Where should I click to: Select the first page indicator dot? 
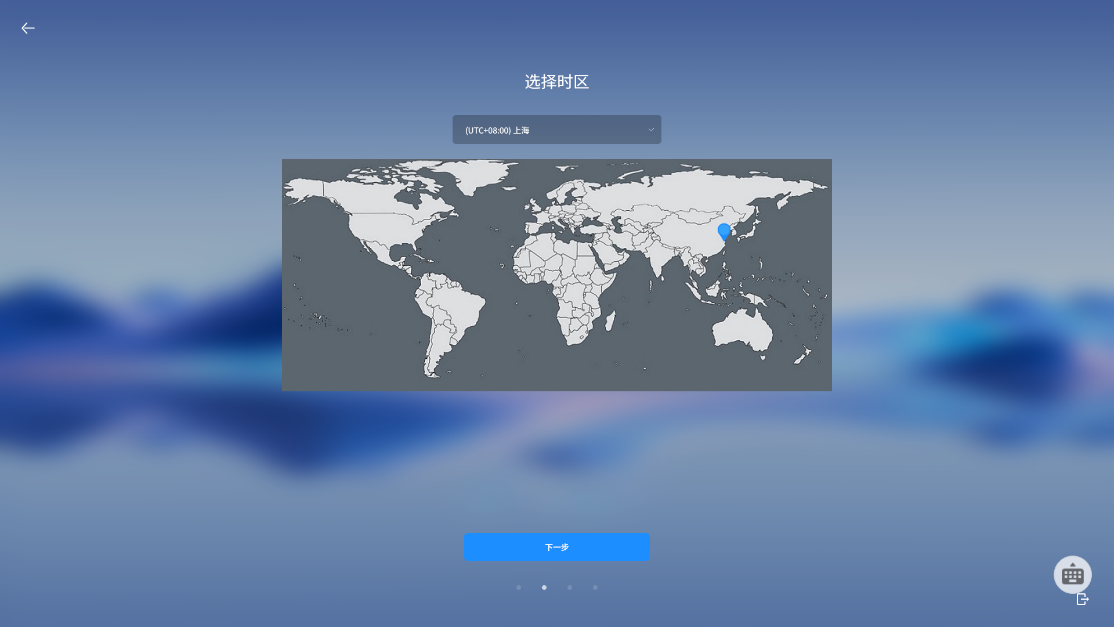tap(519, 588)
